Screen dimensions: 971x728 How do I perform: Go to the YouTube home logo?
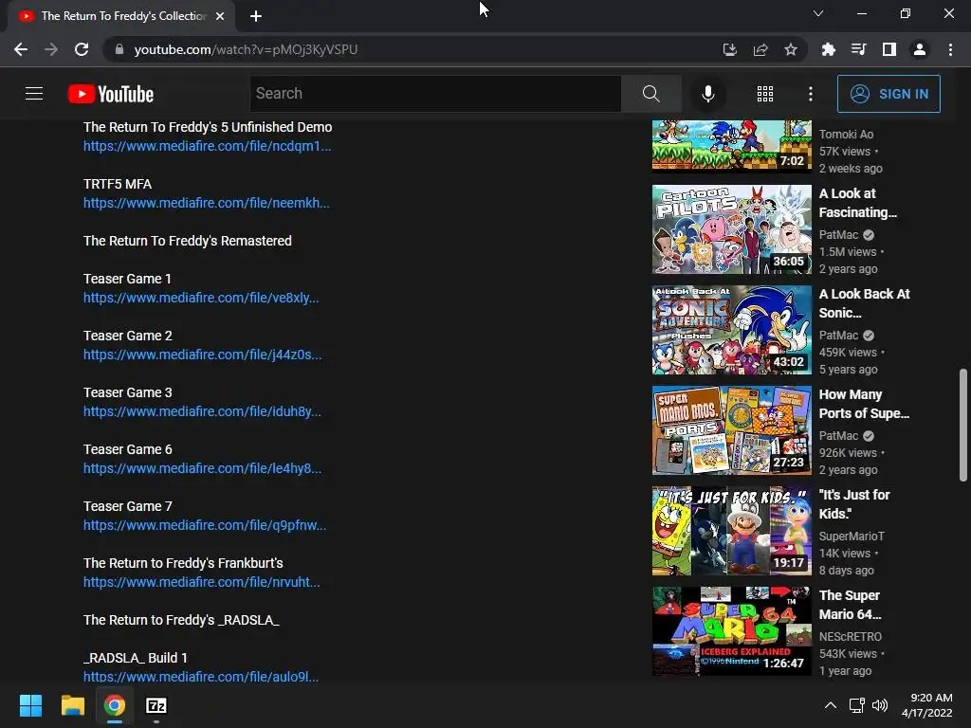pos(111,94)
